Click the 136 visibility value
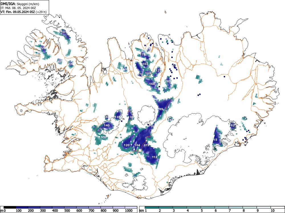Viewport: 285px width, 213px height. [x=131, y=117]
